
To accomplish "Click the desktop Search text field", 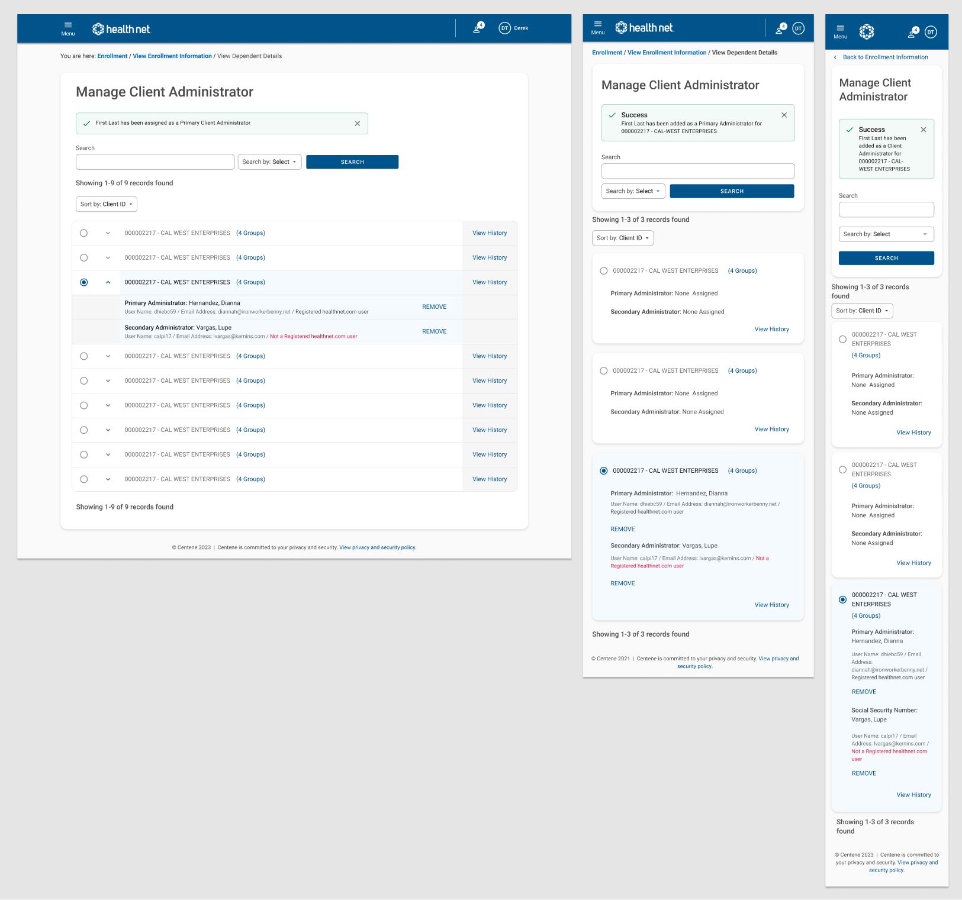I will tap(155, 162).
